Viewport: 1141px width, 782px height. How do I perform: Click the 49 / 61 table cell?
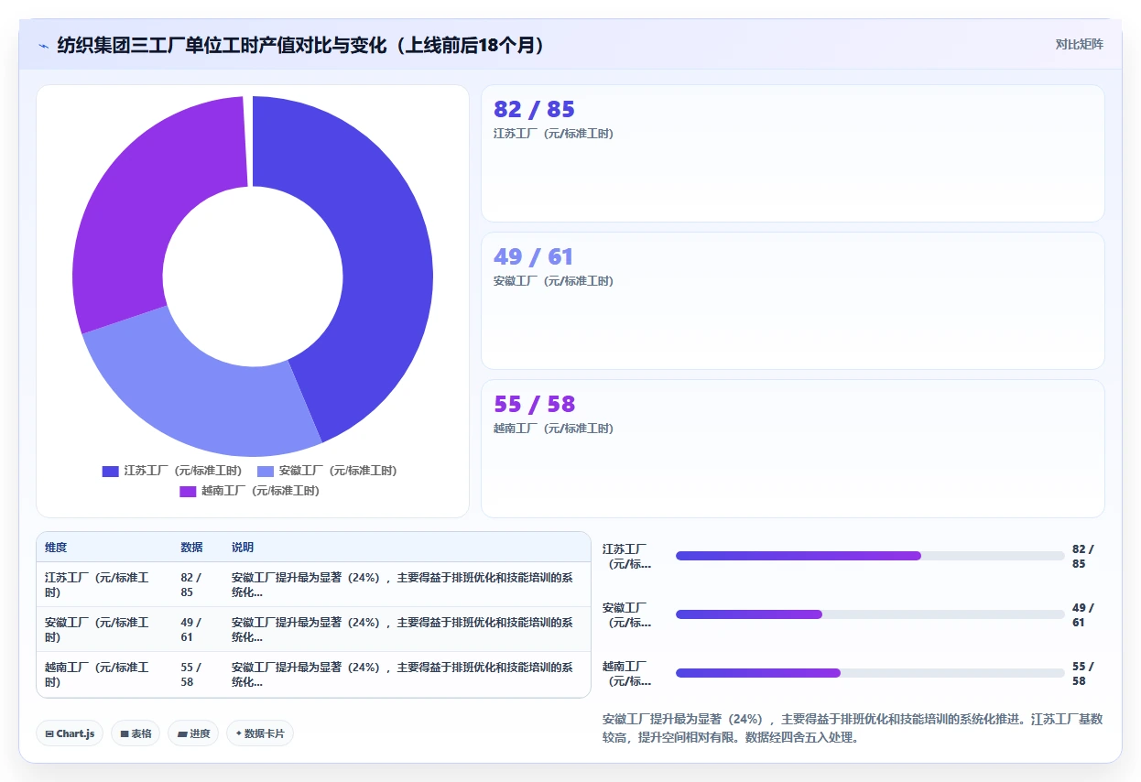click(x=199, y=630)
